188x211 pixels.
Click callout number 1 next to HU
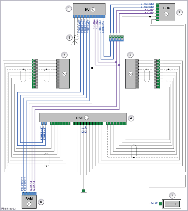pyautogui.click(x=69, y=9)
